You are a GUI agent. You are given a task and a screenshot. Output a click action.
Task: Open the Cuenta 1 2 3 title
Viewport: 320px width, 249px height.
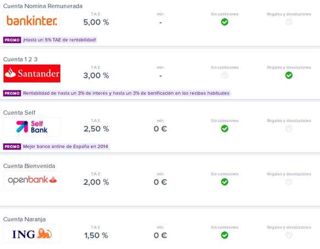click(x=20, y=59)
